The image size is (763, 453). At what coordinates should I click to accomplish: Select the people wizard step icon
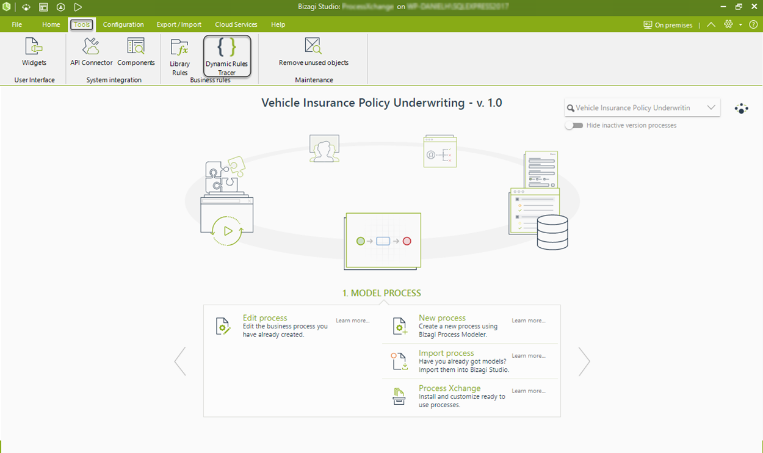click(324, 148)
